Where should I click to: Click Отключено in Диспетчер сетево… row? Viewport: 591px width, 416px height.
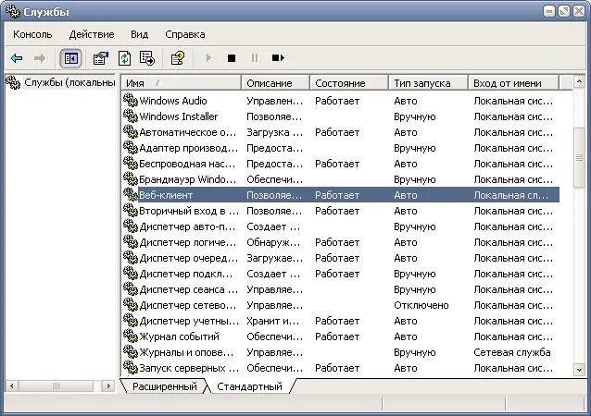(x=421, y=305)
